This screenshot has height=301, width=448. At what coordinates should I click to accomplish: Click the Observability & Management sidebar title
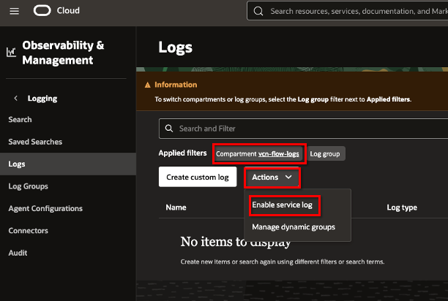[x=63, y=53]
